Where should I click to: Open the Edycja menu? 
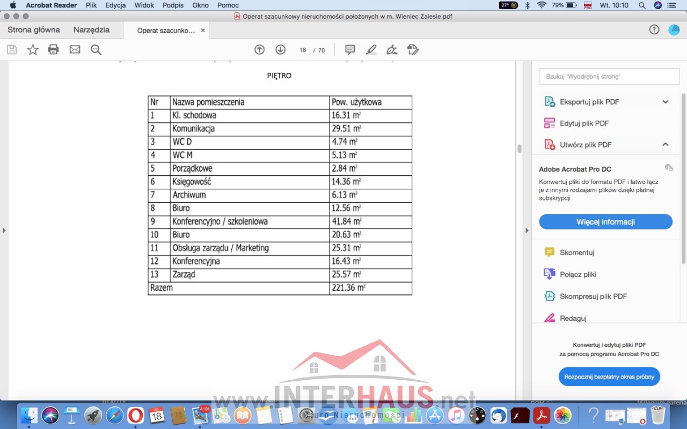[115, 5]
